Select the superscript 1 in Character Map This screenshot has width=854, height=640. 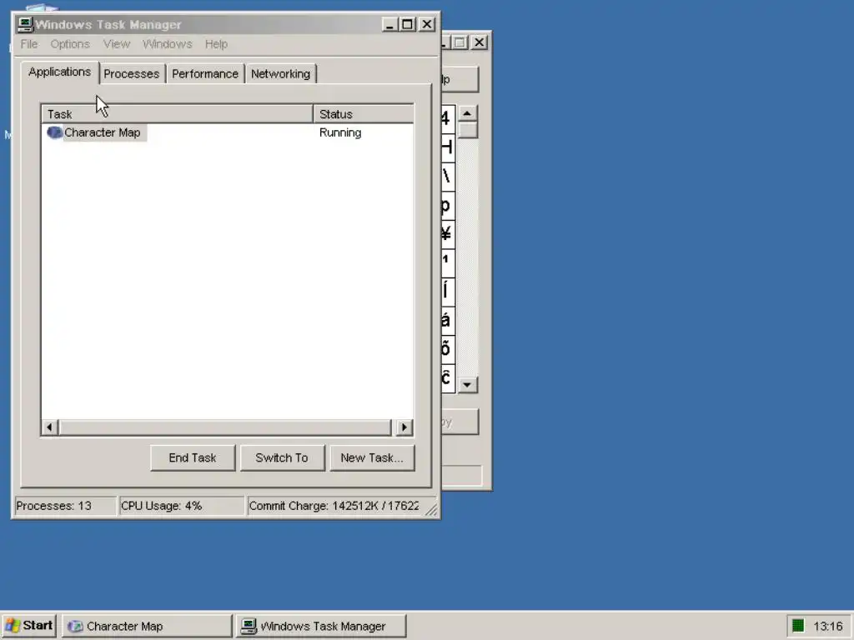[x=447, y=262]
